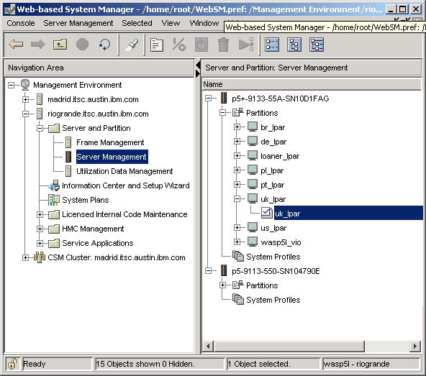Collapse the Server and Partition folder

tap(40, 129)
